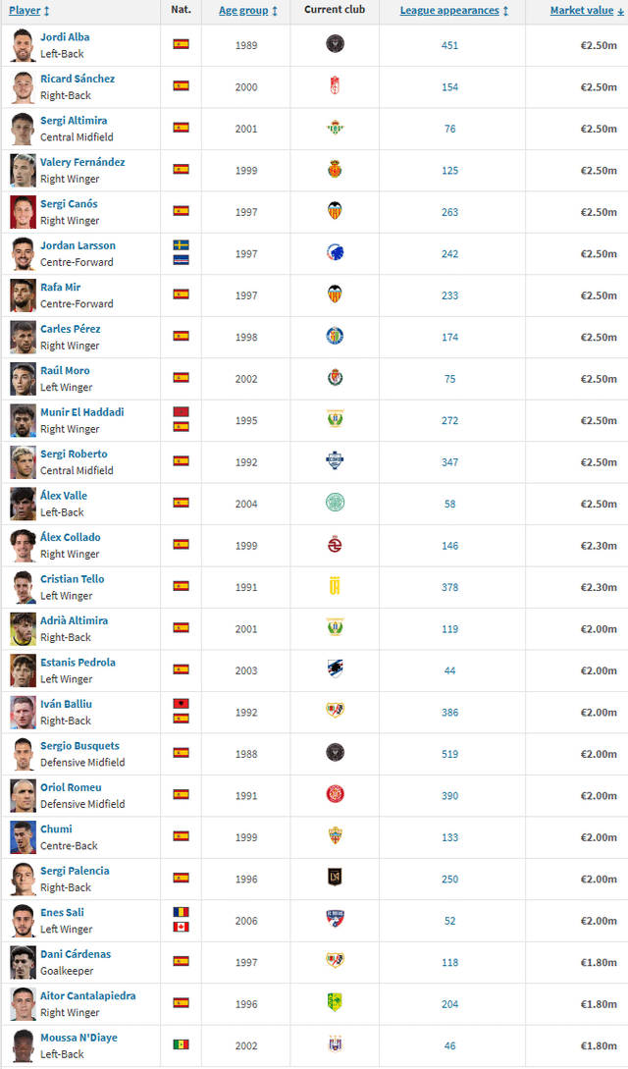The image size is (628, 1069).
Task: Click Rafa Mir's 233 league appearances
Action: coord(449,295)
